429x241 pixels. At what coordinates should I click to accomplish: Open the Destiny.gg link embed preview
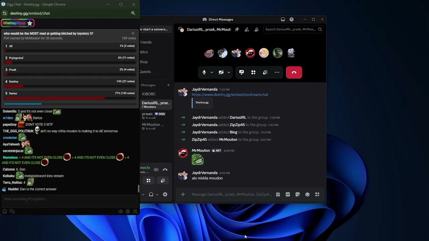202,103
